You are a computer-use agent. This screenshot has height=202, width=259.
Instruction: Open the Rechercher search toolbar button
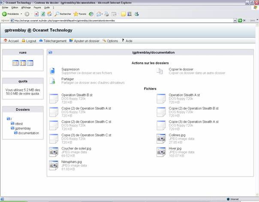coord(63,14)
